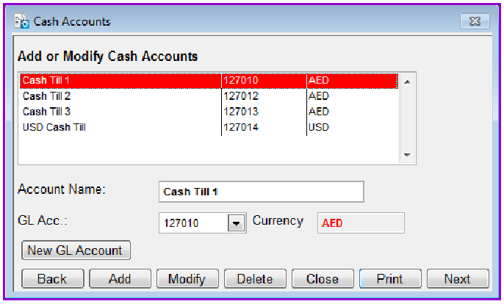
Task: Click the Print button
Action: point(390,279)
